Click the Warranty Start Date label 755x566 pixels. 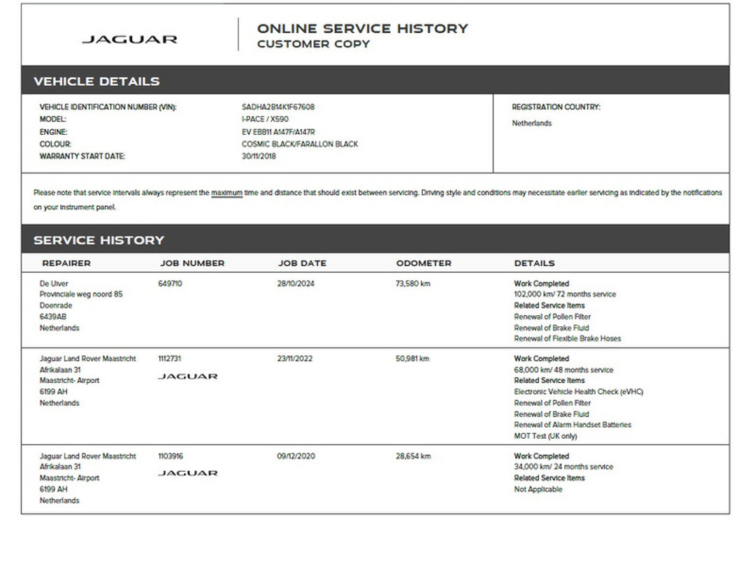click(x=82, y=156)
